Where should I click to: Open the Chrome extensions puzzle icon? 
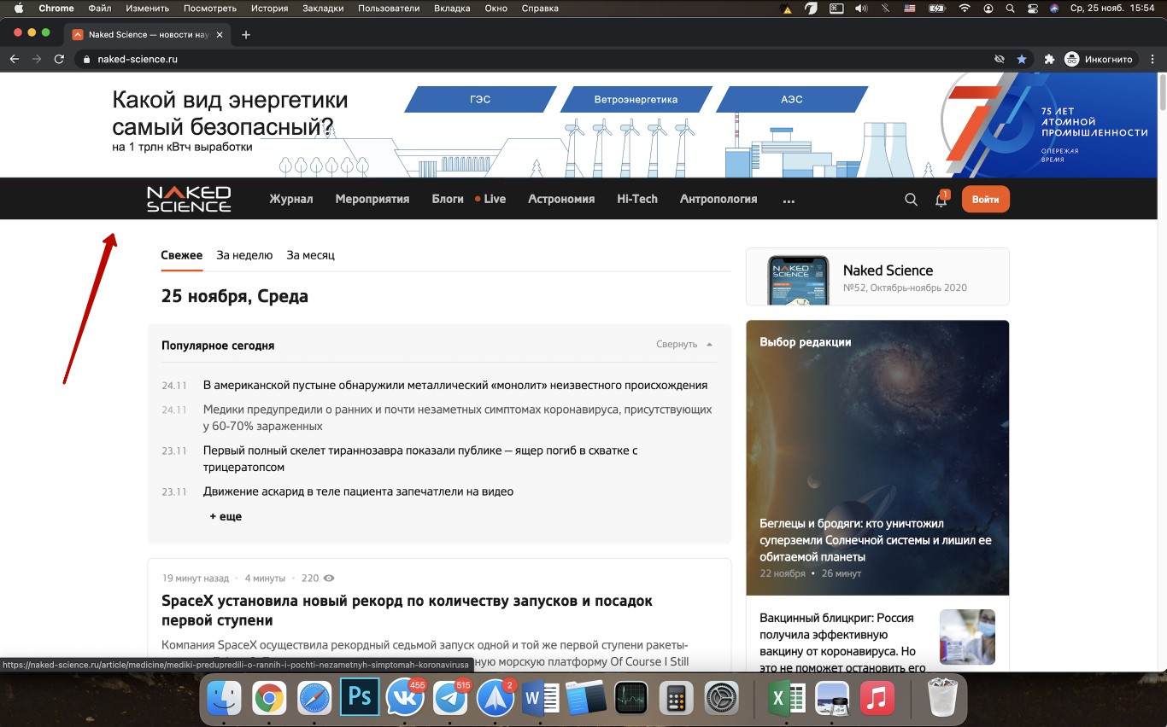click(1049, 59)
